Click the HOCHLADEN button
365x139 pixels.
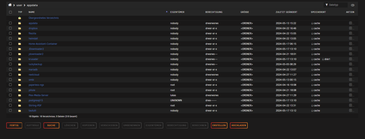coord(239,126)
